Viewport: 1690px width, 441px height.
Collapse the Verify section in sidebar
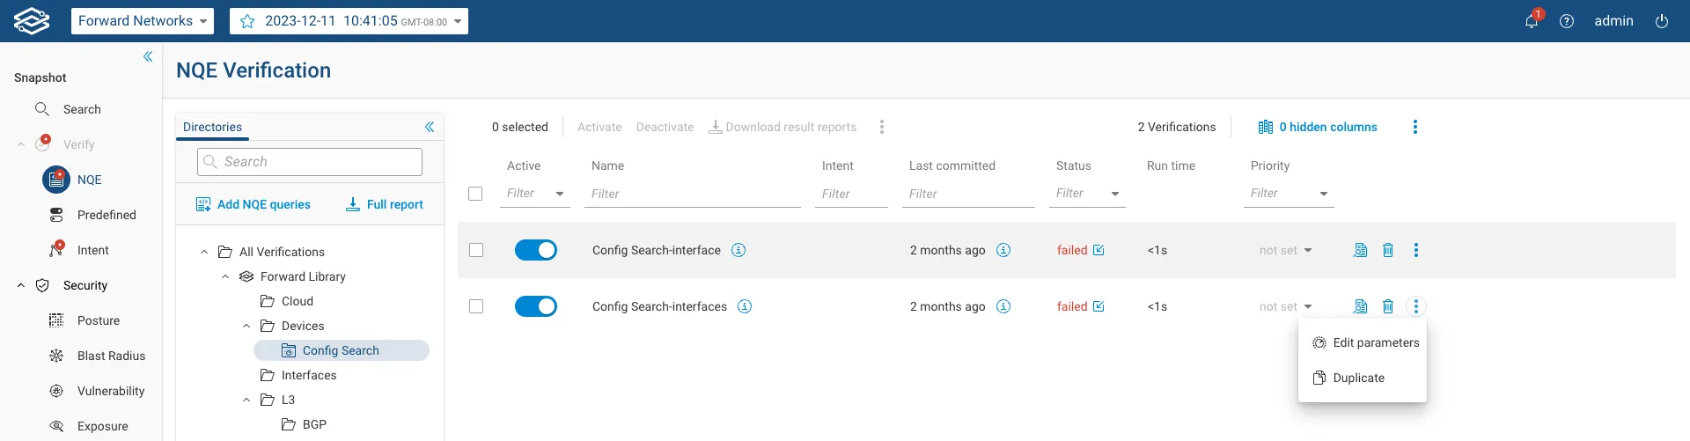pyautogui.click(x=21, y=144)
